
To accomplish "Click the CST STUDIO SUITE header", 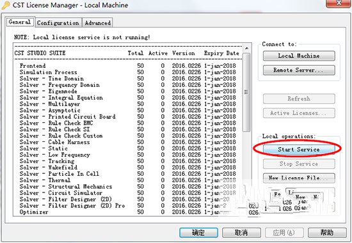I will [x=40, y=53].
